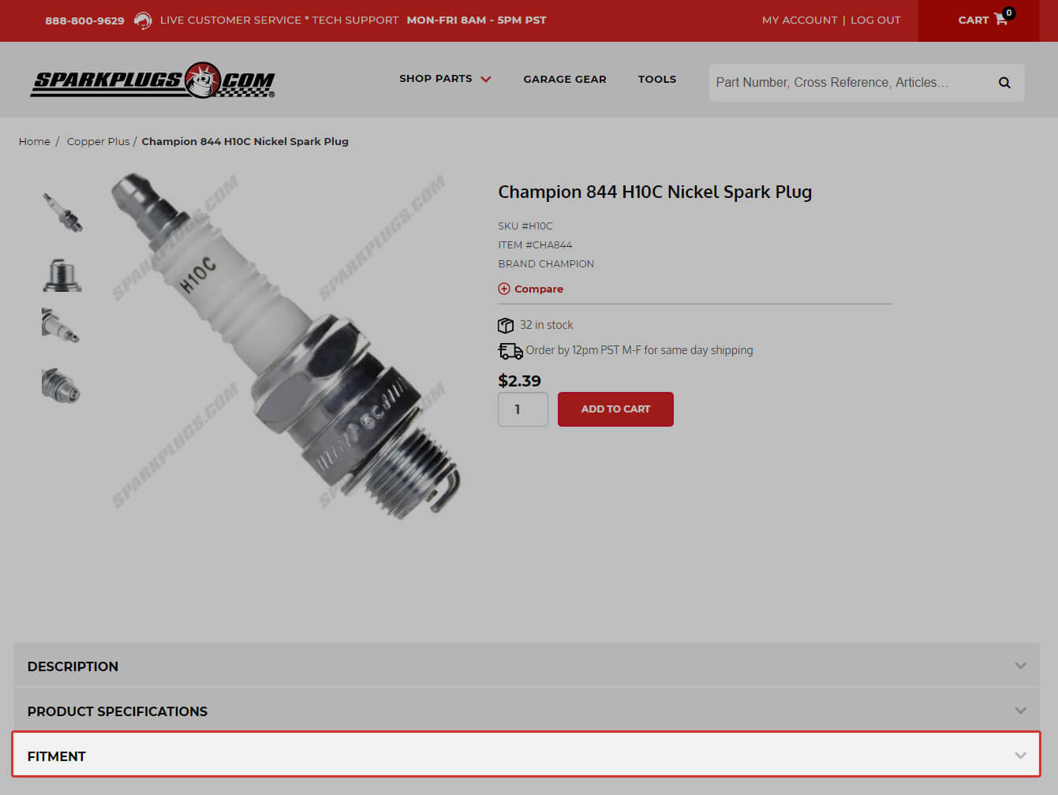Click the Home breadcrumb link
1058x795 pixels.
coord(35,141)
